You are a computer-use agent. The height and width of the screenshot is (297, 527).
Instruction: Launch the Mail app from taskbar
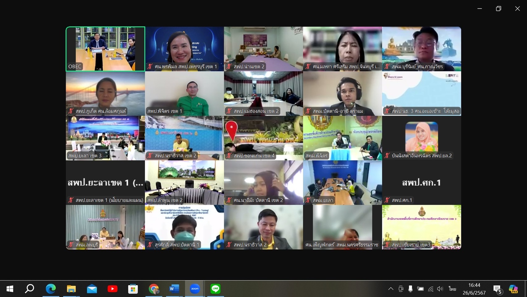92,289
